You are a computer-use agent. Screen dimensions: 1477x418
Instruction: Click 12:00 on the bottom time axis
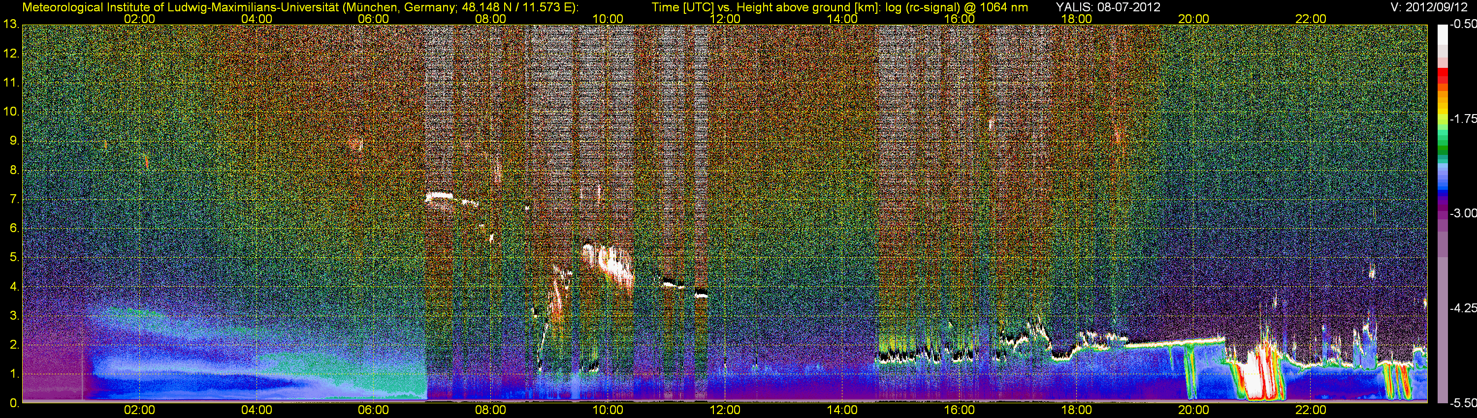coord(725,410)
